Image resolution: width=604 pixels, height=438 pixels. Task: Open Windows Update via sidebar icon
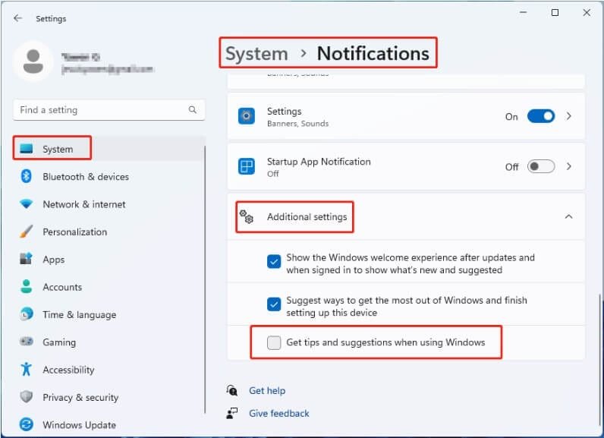pos(27,425)
